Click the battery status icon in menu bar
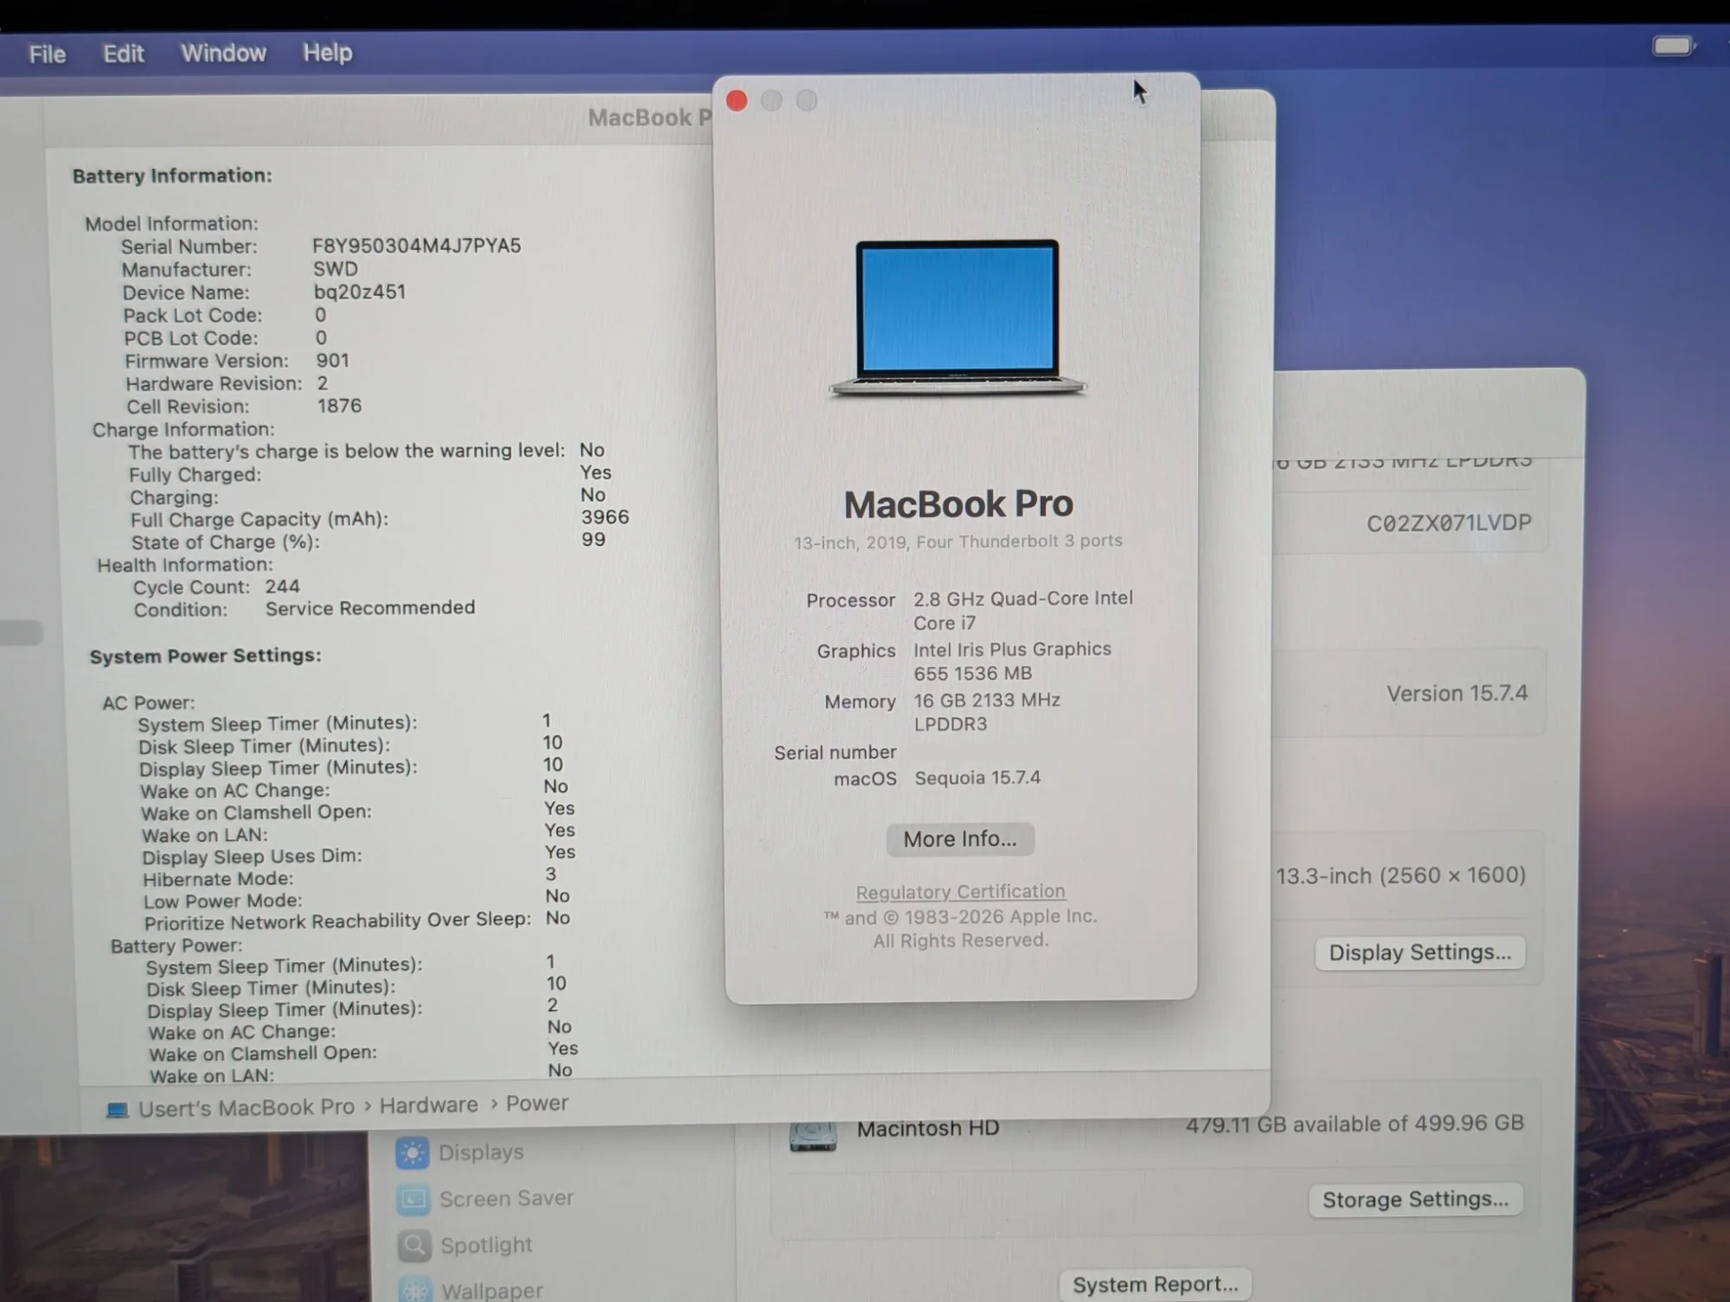The height and width of the screenshot is (1302, 1730). point(1673,46)
